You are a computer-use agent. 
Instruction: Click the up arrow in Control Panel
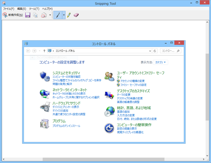(x=44, y=51)
